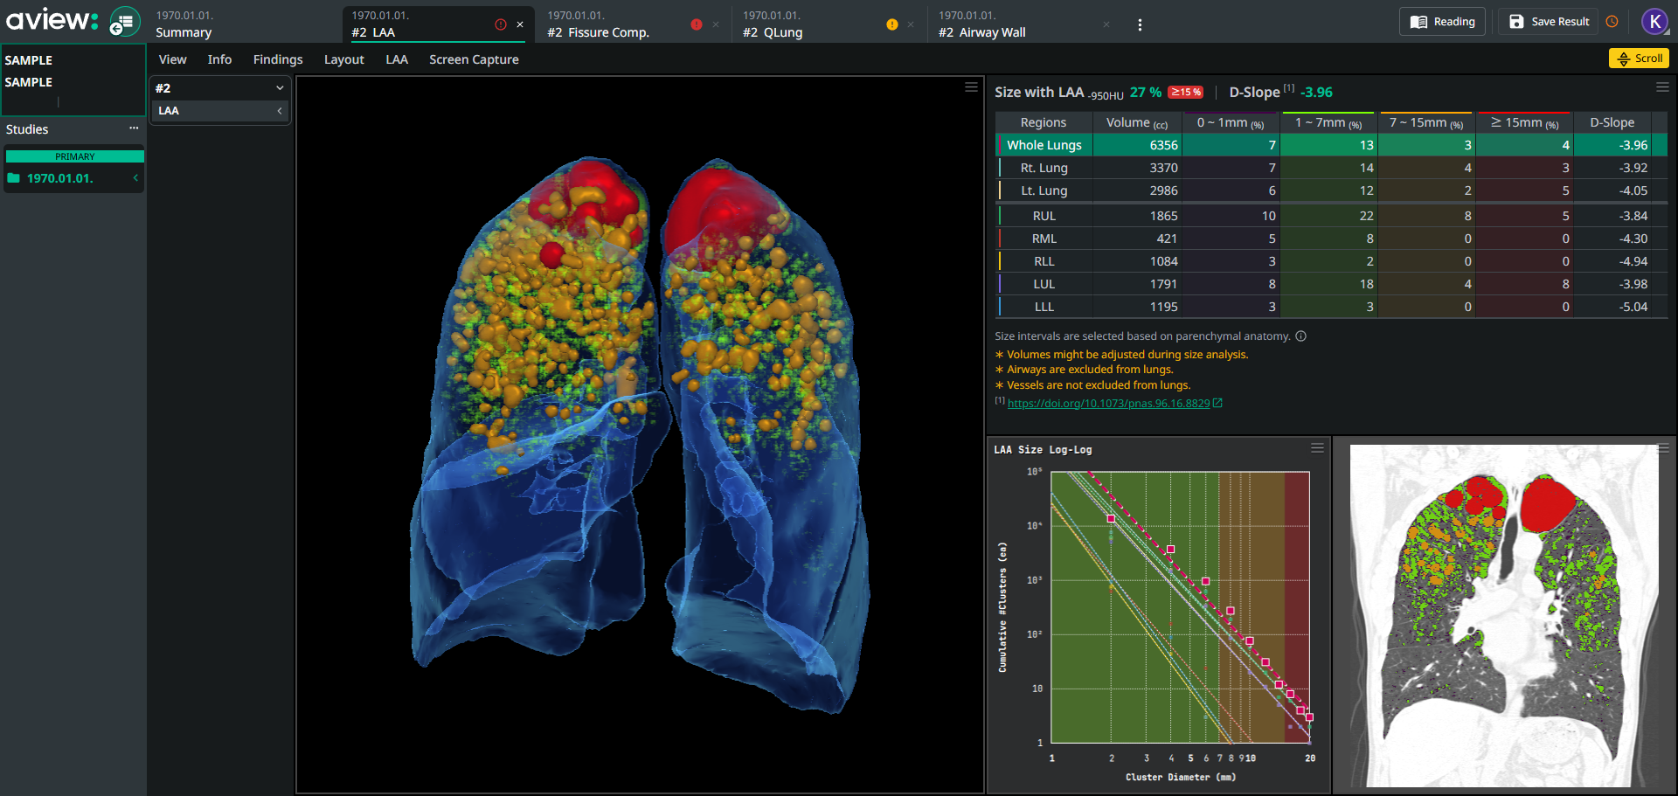Expand the #2 series dropdown
This screenshot has width=1678, height=796.
point(280,88)
